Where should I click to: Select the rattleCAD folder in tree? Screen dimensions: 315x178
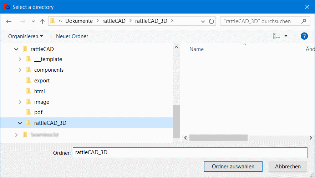point(42,49)
